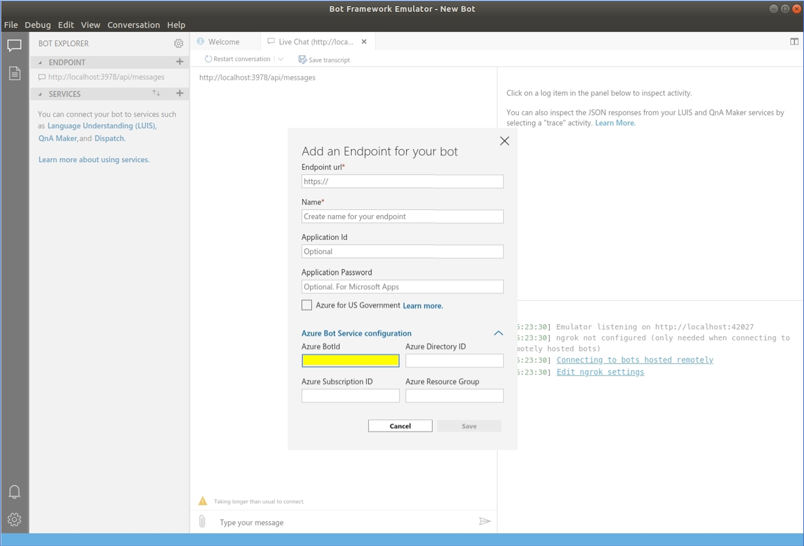Open the View menu
The width and height of the screenshot is (804, 546).
coord(90,25)
